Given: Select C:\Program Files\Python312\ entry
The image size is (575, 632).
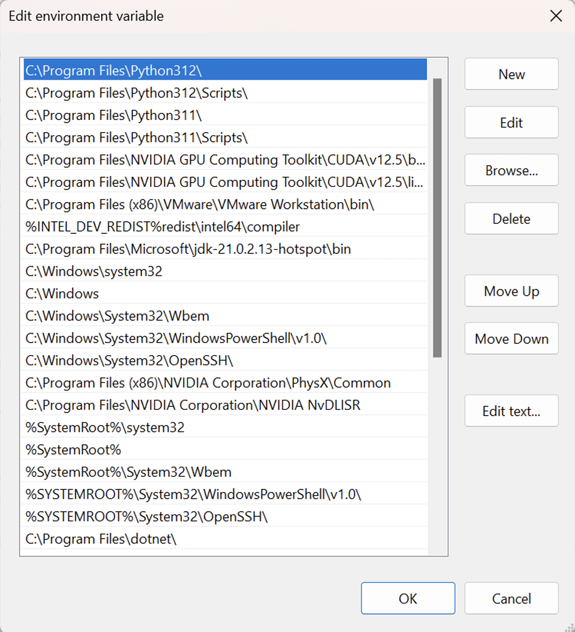Looking at the screenshot, I should 225,70.
